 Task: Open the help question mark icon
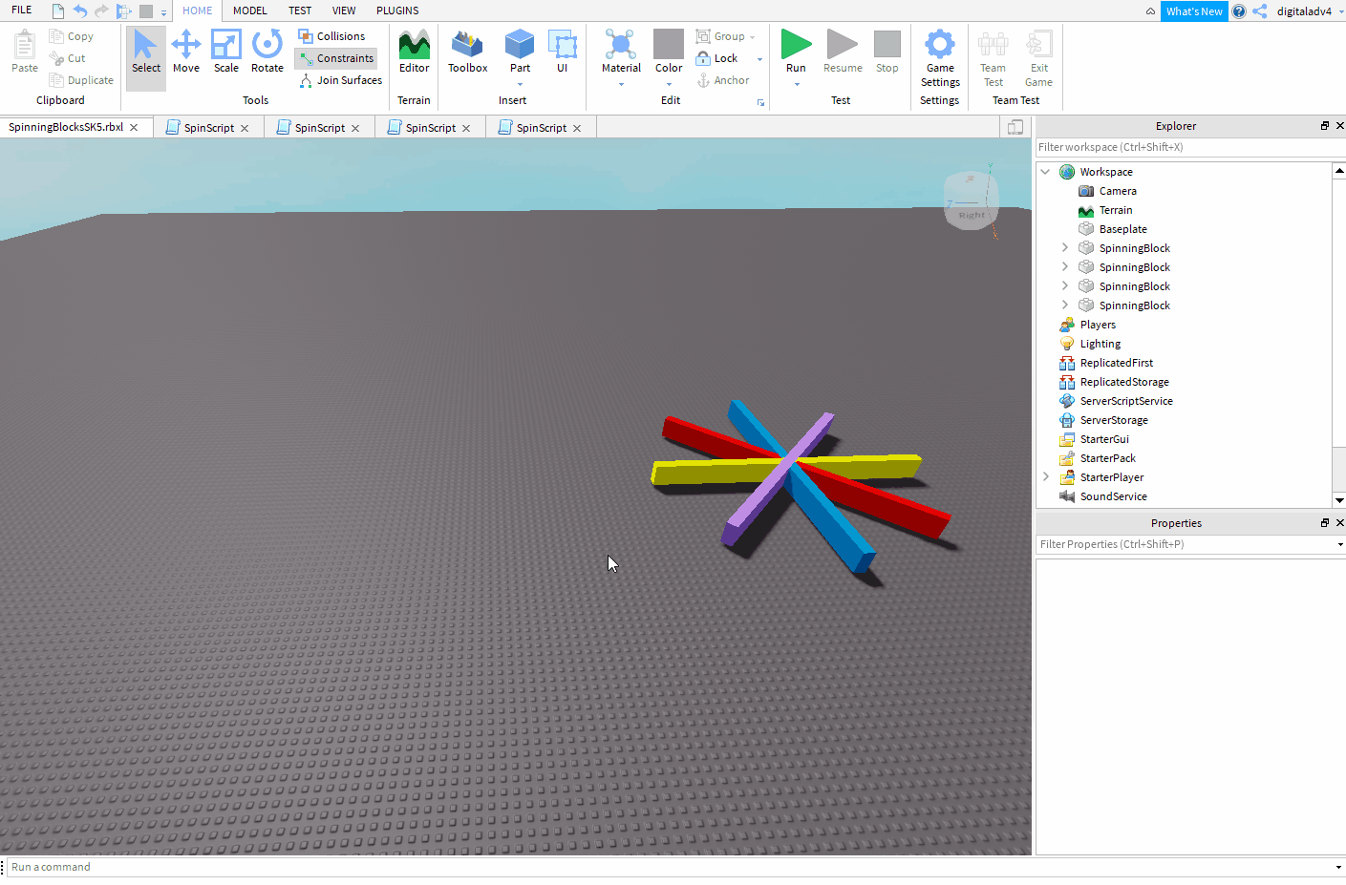coord(1239,11)
